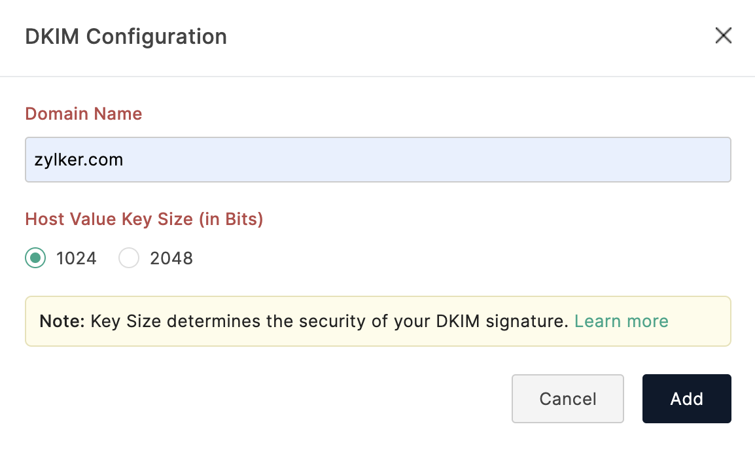Click Cancel to discard changes
Image resolution: width=755 pixels, height=454 pixels.
click(567, 398)
